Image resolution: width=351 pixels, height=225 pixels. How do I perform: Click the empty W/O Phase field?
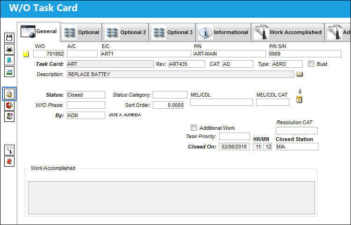[86, 105]
